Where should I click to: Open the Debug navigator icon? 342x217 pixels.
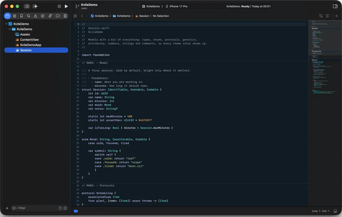(50, 16)
